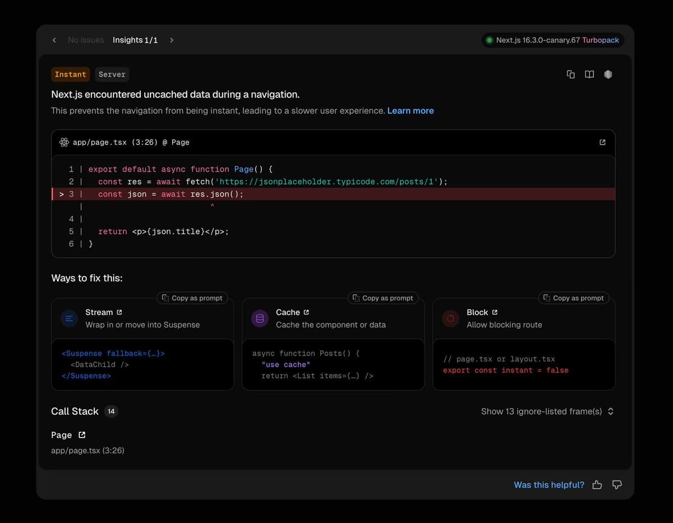This screenshot has height=523, width=673.
Task: Click the React atom icon beside app/page.tsx
Action: coord(64,142)
